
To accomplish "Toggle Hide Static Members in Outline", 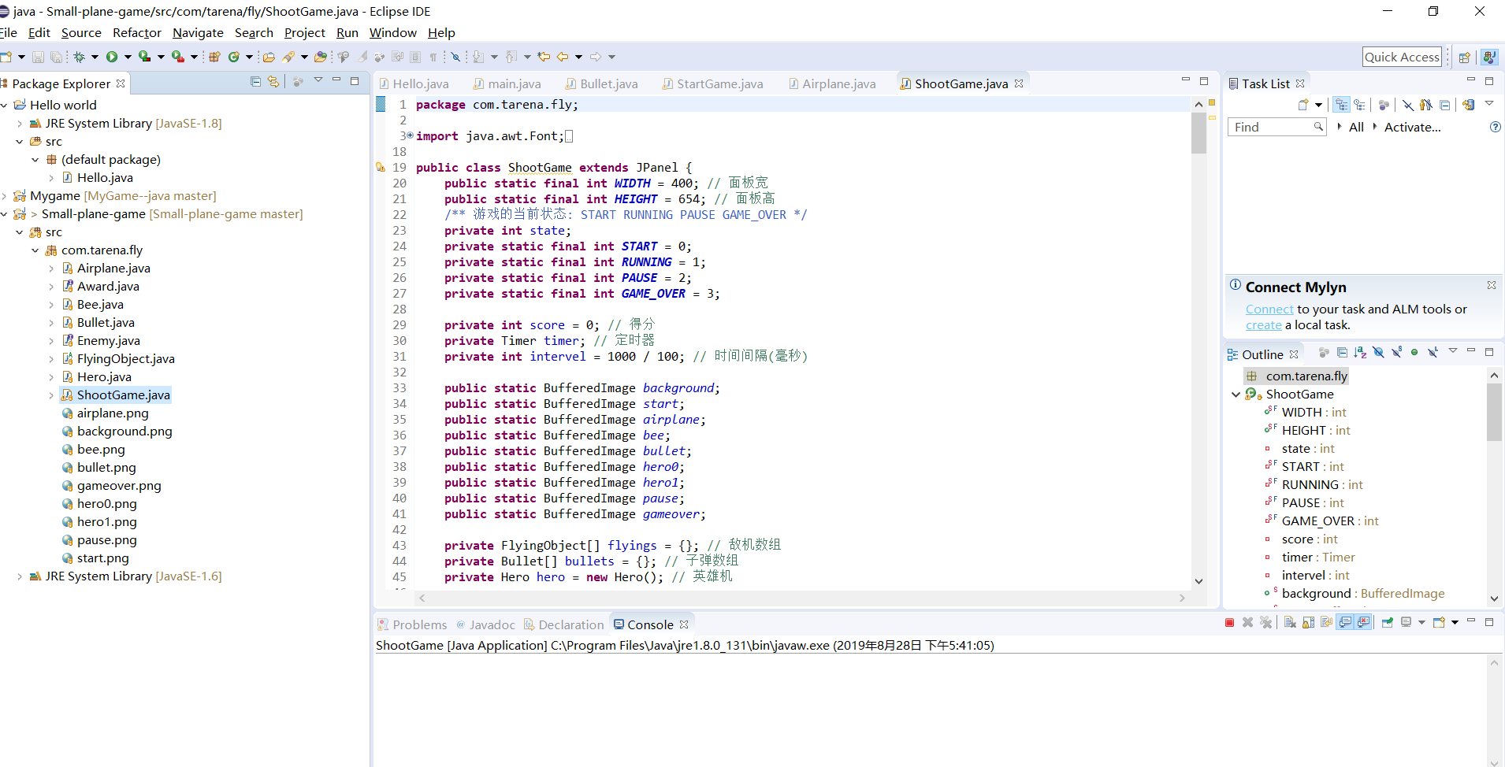I will point(1396,352).
